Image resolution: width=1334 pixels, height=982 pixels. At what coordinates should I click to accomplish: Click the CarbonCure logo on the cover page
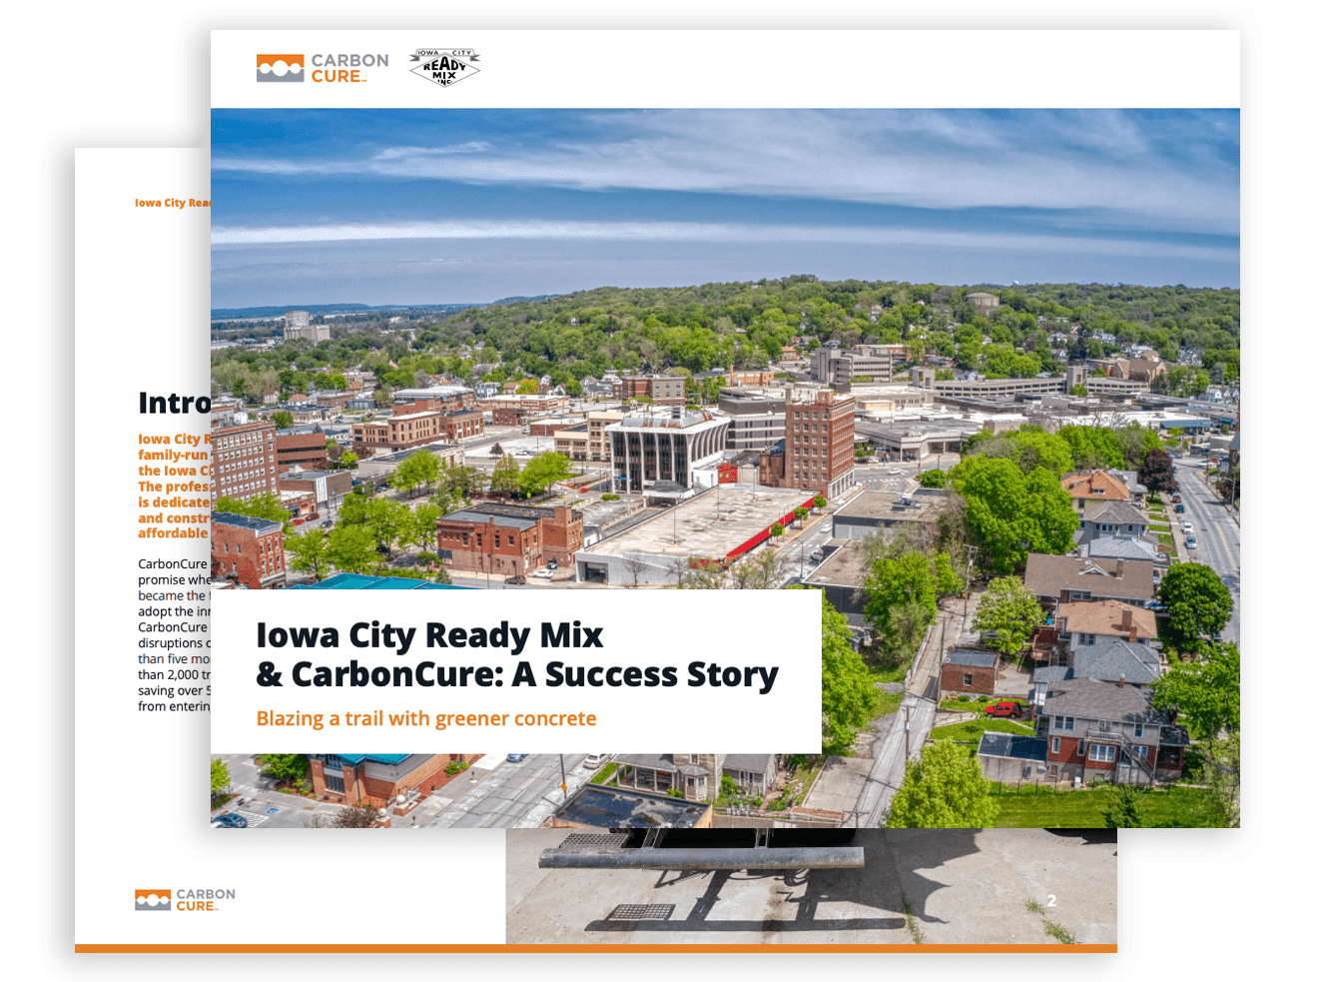[x=323, y=68]
